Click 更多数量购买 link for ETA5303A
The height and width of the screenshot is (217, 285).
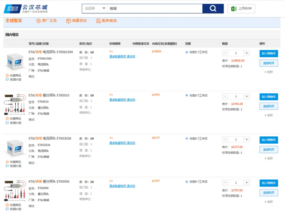122,143
